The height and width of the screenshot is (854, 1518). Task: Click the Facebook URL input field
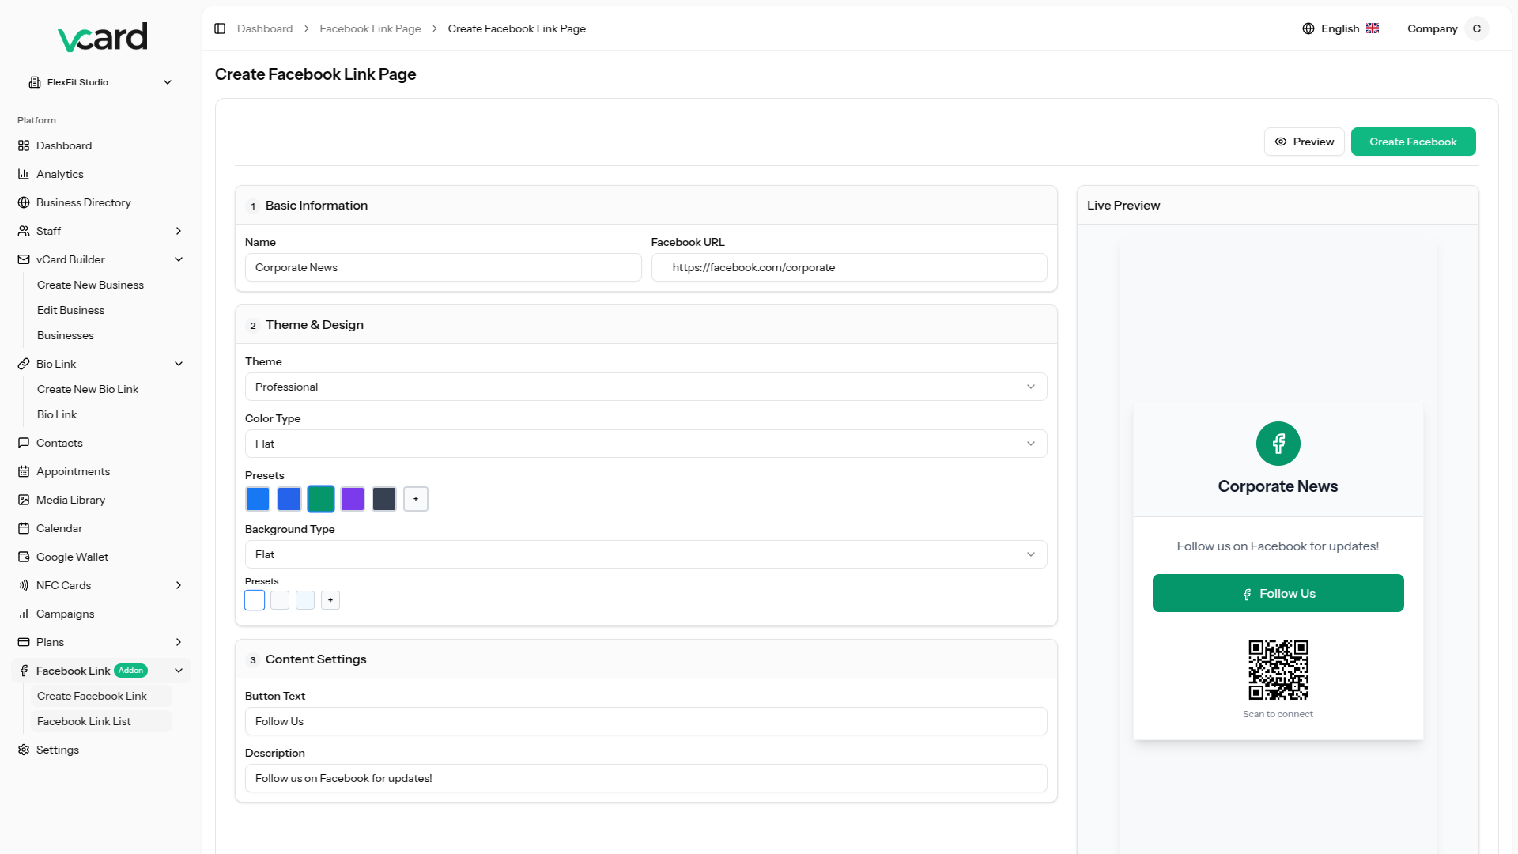849,267
